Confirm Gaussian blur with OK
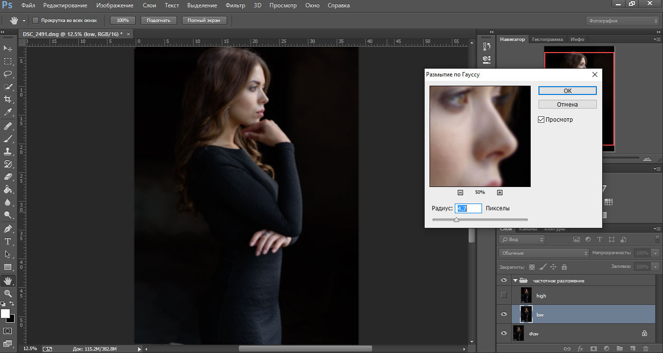This screenshot has height=353, width=663. (567, 91)
